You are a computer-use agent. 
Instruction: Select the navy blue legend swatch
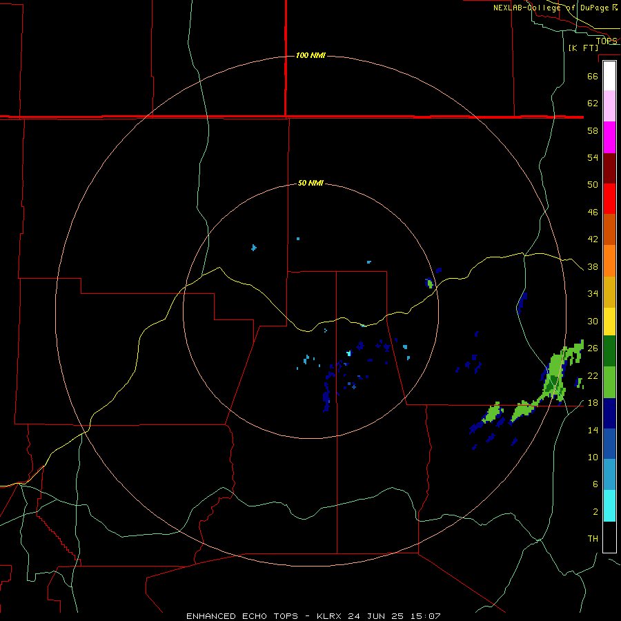point(609,413)
